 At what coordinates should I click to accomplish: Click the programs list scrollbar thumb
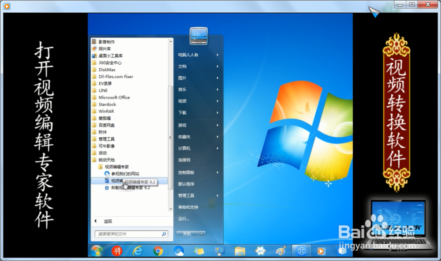click(170, 137)
